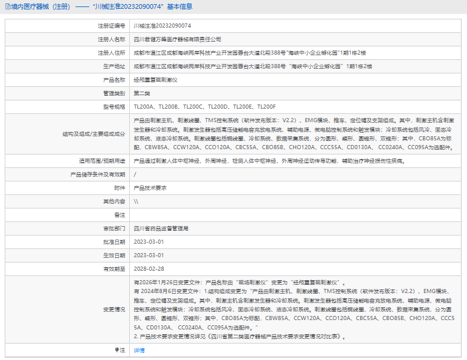The height and width of the screenshot is (360, 467).
Task: Click registration number 川械注准20232090074 value
Action: click(162, 26)
